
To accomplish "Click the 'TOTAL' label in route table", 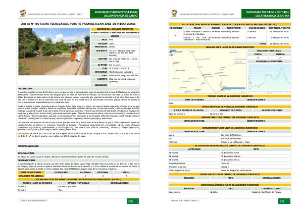I will (263, 43).
